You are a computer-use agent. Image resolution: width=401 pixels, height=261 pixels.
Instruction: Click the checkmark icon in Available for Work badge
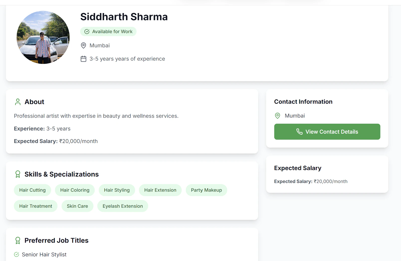tap(87, 32)
